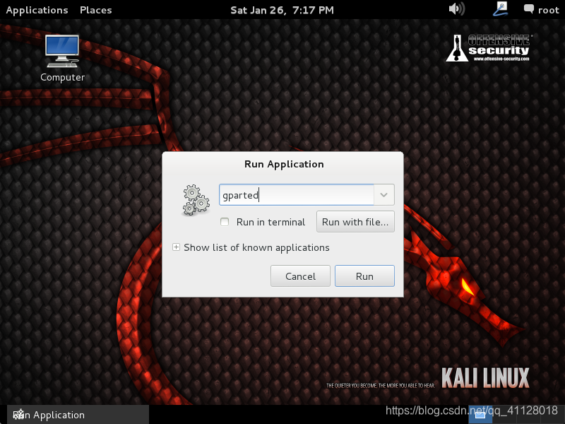This screenshot has width=565, height=424.
Task: Click the workspace switcher icon in bottom panel
Action: click(480, 415)
